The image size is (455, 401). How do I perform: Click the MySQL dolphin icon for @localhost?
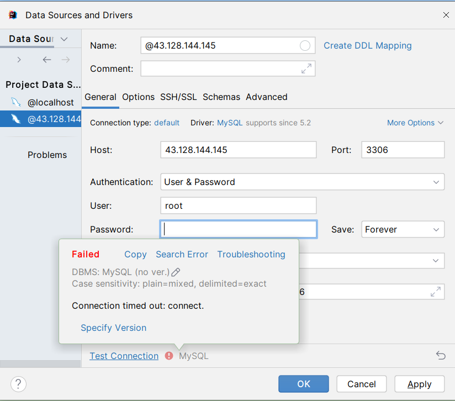pyautogui.click(x=16, y=102)
